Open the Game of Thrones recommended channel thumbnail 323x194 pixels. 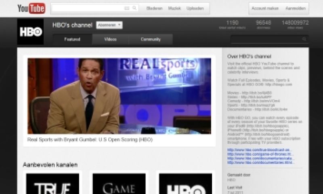tap(119, 183)
